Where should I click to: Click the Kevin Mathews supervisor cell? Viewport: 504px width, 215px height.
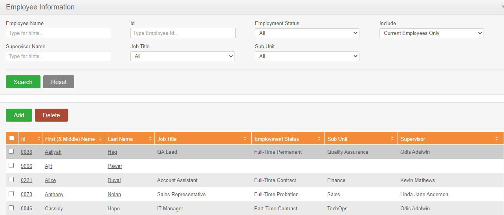[x=418, y=180]
